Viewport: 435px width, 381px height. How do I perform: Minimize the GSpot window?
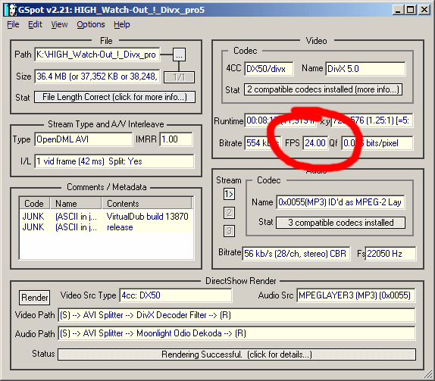399,10
